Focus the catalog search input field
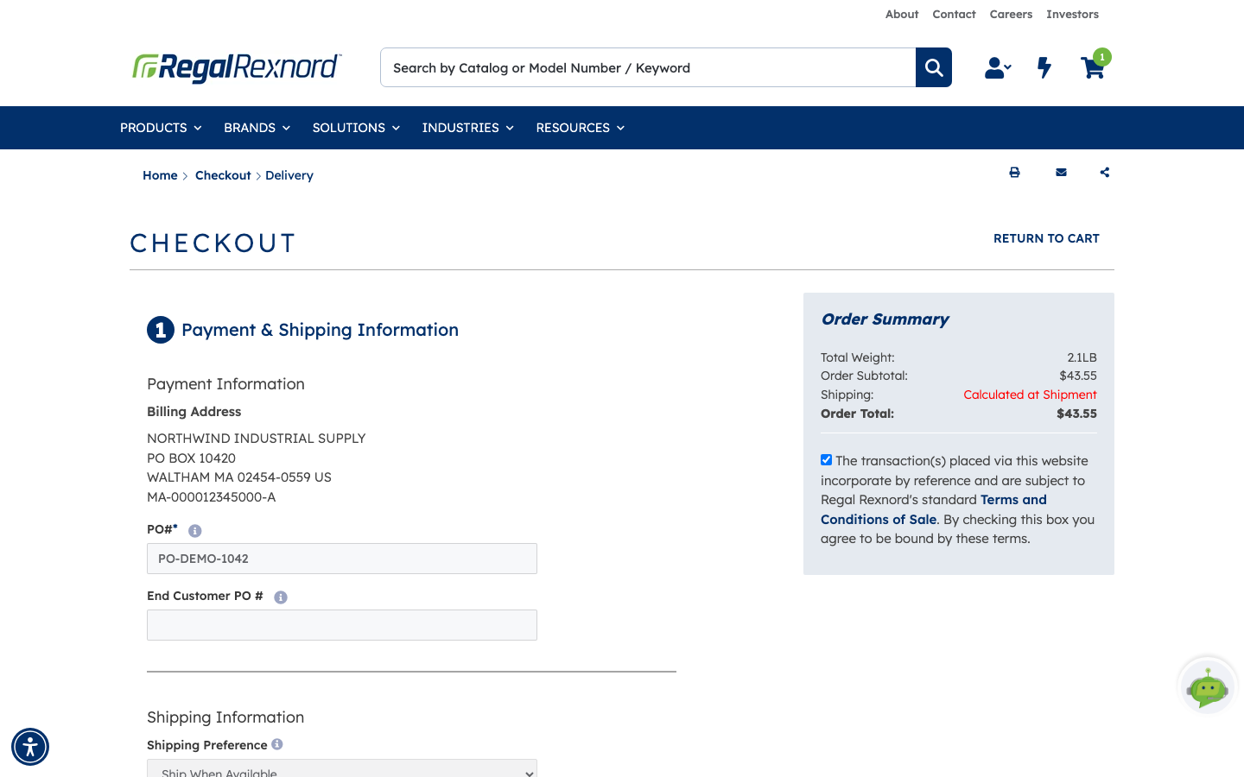The height and width of the screenshot is (777, 1244). [x=648, y=67]
